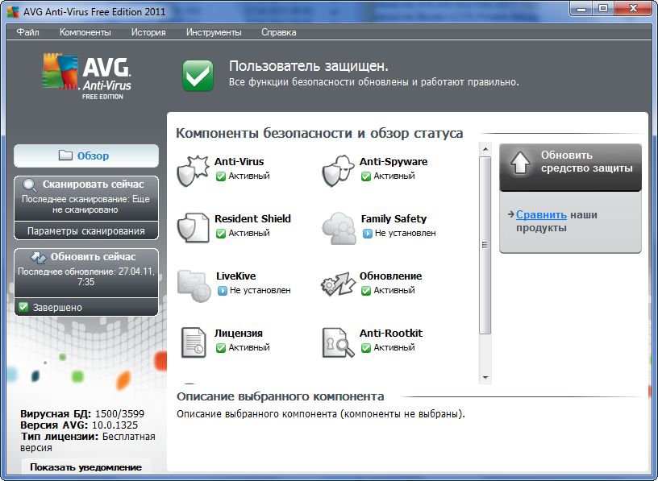Close the AVG Anti-Virus window
658x481 pixels.
click(634, 9)
